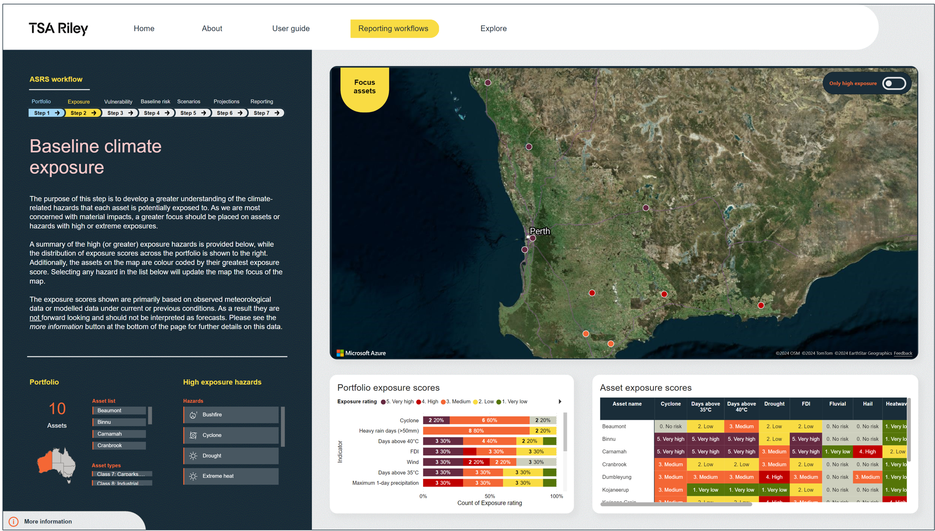Click the More information icon
The image size is (935, 531).
point(14,522)
